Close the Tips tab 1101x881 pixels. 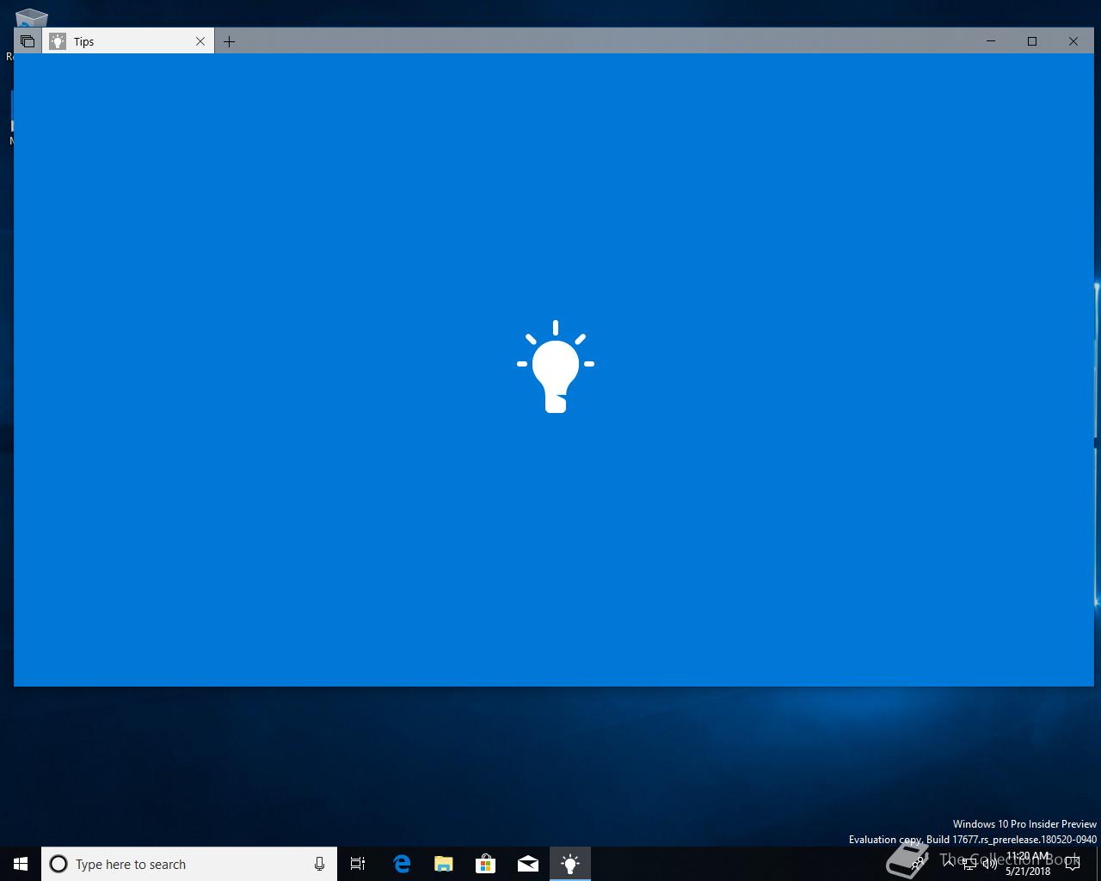click(x=200, y=41)
